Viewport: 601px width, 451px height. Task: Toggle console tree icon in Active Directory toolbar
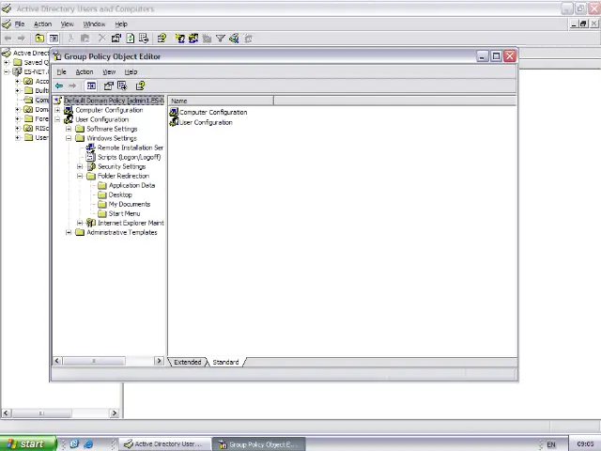(54, 39)
